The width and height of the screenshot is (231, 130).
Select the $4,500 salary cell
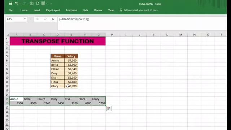point(71,60)
